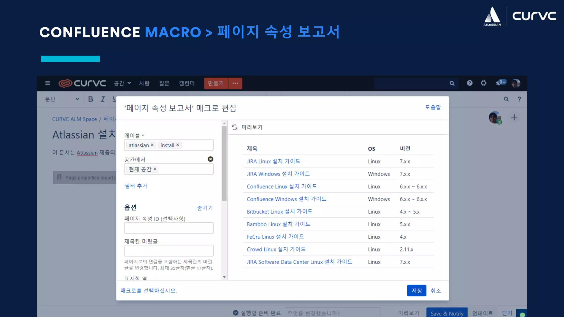The image size is (564, 317).
Task: Click the editor toolbar search icon
Action: pos(506,99)
